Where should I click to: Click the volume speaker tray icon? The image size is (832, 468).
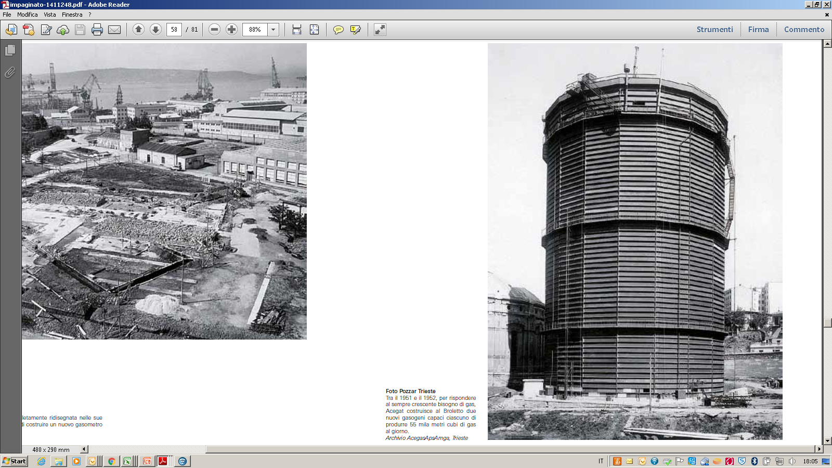click(792, 461)
